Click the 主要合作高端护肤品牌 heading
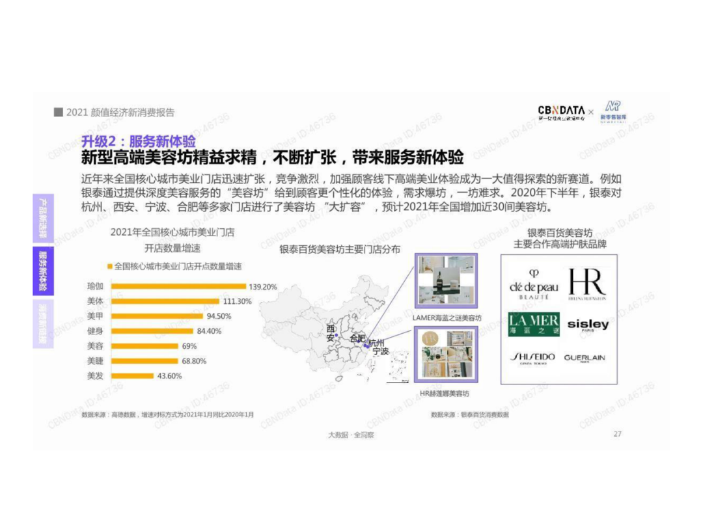This screenshot has height=527, width=703. (560, 244)
